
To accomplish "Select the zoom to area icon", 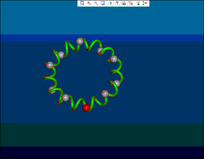I will [x=103, y=3].
